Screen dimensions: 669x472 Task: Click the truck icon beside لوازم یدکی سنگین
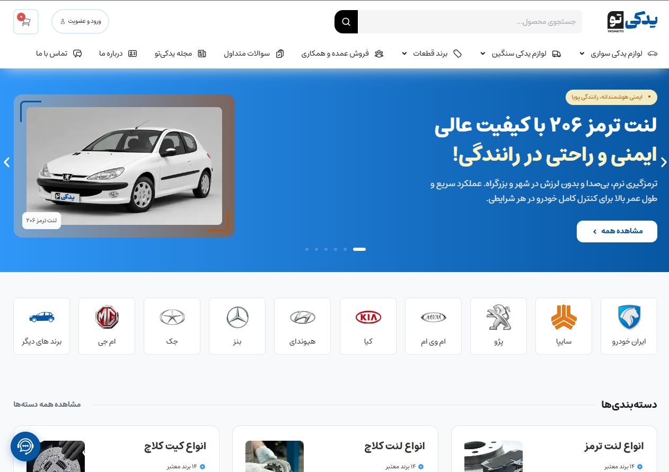(556, 54)
